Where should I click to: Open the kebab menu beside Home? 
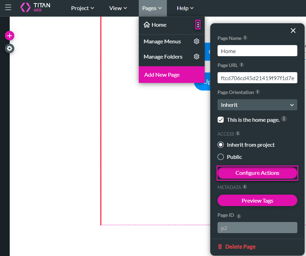(198, 25)
